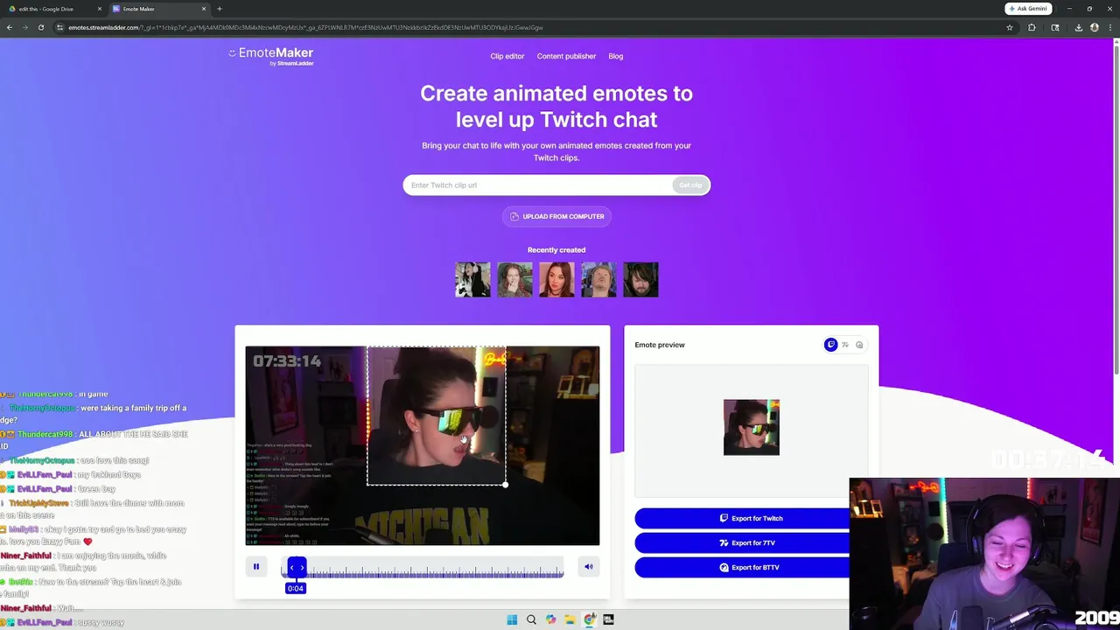Click the site information icon in address bar
Screen dimensions: 1120x630
click(x=59, y=27)
